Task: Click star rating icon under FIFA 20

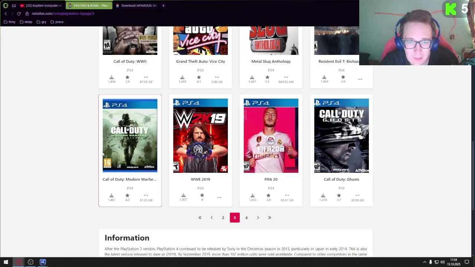Action: click(x=268, y=195)
